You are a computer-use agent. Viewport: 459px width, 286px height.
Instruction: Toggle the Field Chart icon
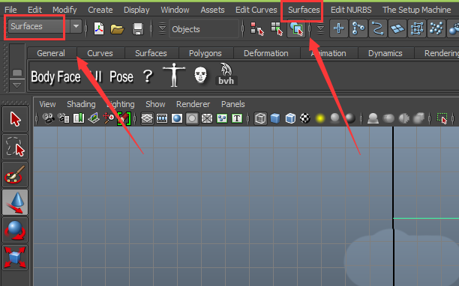207,118
